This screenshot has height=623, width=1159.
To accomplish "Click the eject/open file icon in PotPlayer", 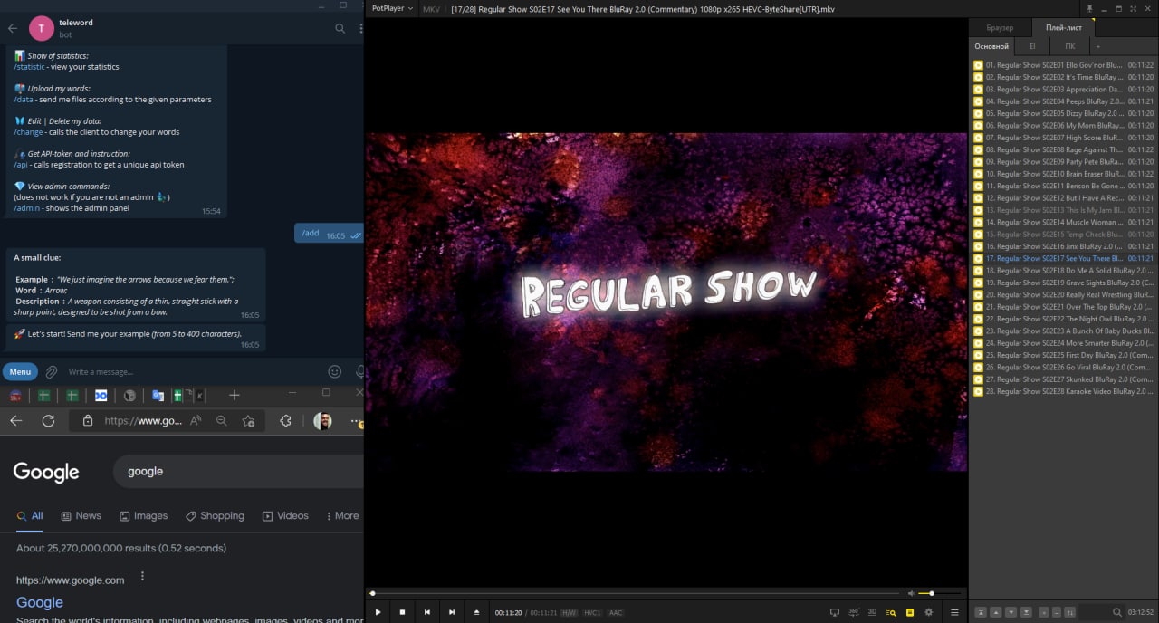I will click(476, 612).
